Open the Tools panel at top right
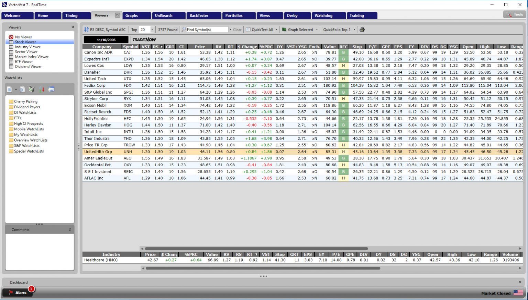Screen dimensions: 528x300 (x=514, y=14)
